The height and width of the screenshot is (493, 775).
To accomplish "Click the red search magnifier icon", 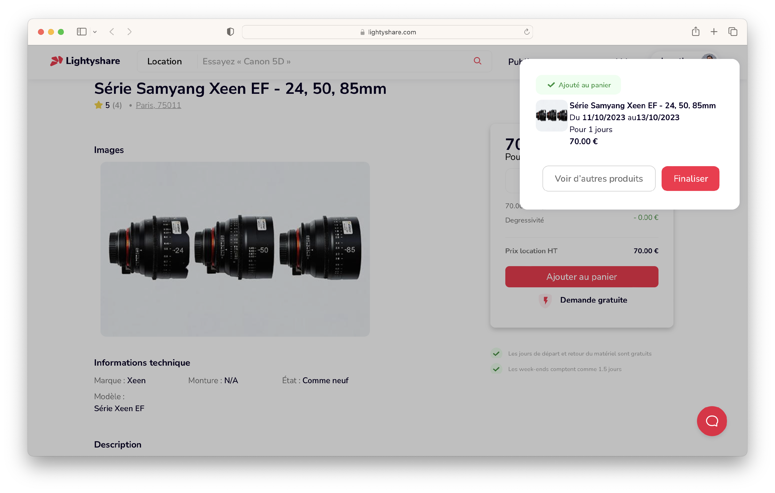I will coord(477,61).
